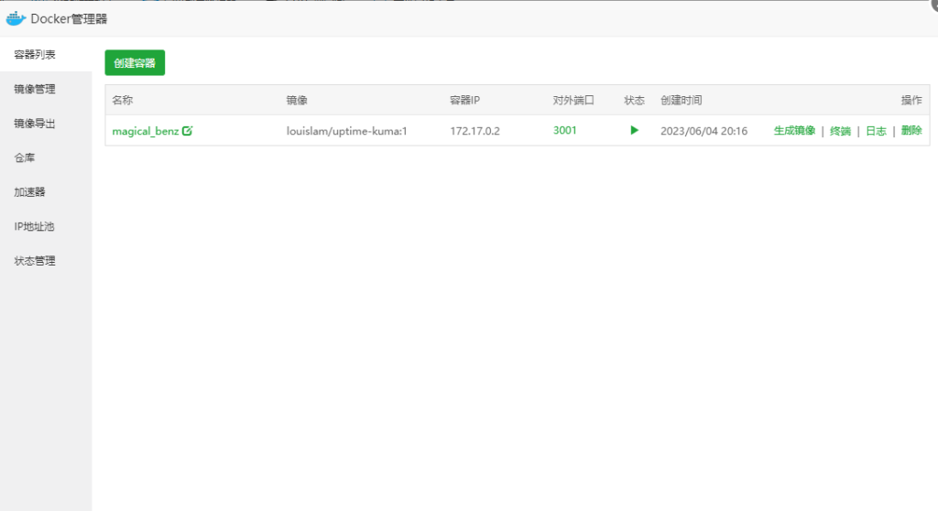Click the louislam/uptime-kuma:1 image cell
Image resolution: width=938 pixels, height=511 pixels.
click(346, 131)
